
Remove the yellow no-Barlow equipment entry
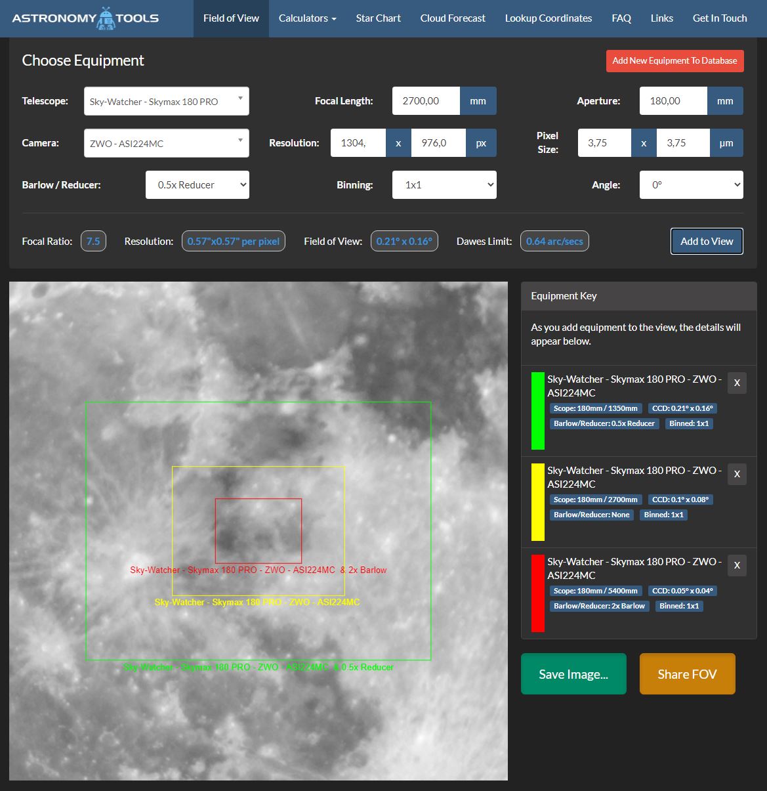737,474
